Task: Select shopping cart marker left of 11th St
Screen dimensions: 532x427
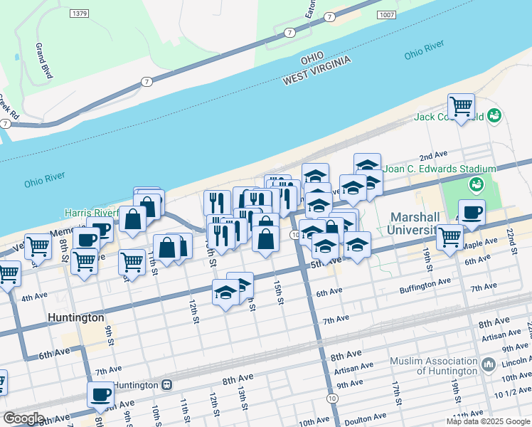Action: tap(132, 265)
